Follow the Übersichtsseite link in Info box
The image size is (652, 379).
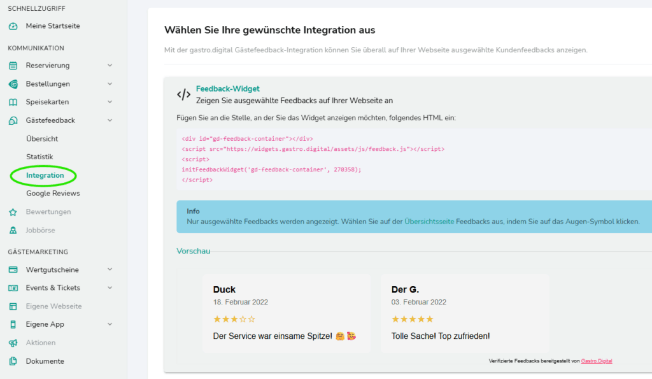tap(429, 222)
